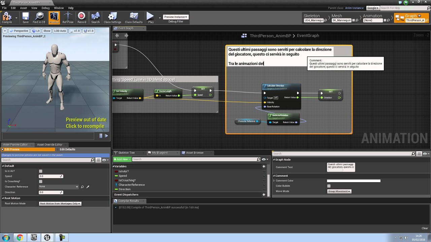Viewport: 431px width, 242px height.
Task: Toggle the Is in Air? checkbox
Action: [41, 171]
